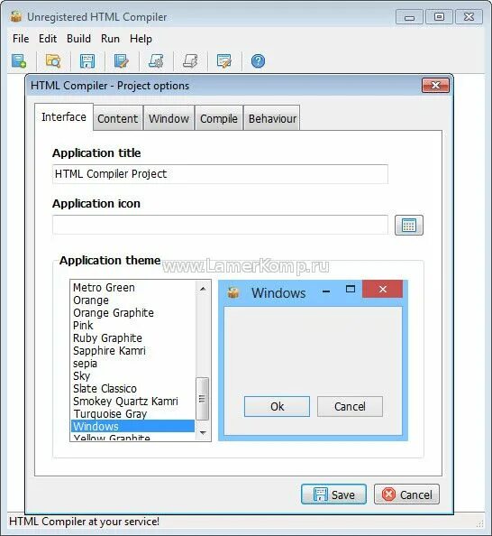Select the Slate Classico theme

click(132, 389)
